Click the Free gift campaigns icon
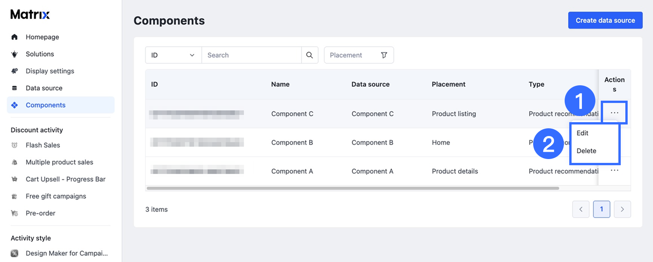The width and height of the screenshot is (653, 262). coord(15,196)
